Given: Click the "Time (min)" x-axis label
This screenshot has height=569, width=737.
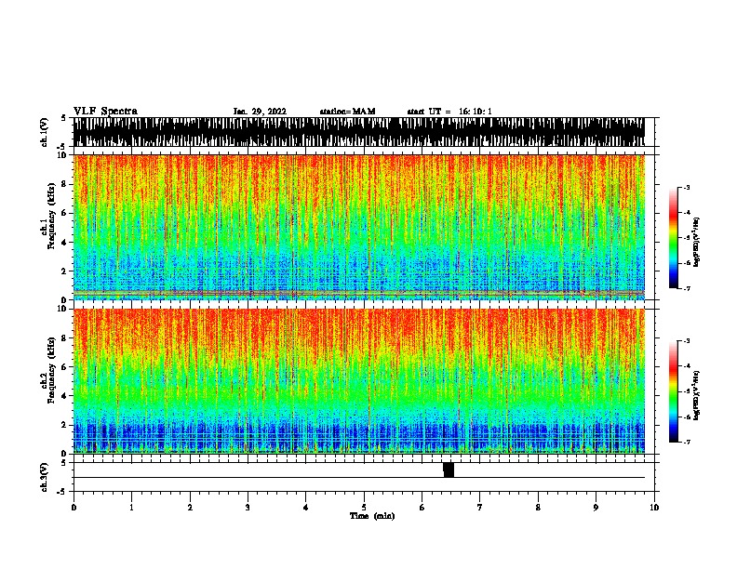Looking at the screenshot, I should tap(372, 516).
